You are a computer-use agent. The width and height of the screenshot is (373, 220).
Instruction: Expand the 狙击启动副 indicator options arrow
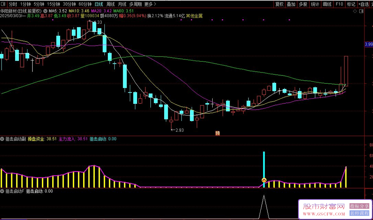(x=2, y=139)
